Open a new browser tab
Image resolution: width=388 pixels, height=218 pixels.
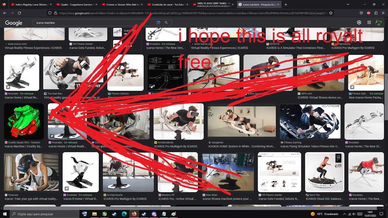coord(286,5)
